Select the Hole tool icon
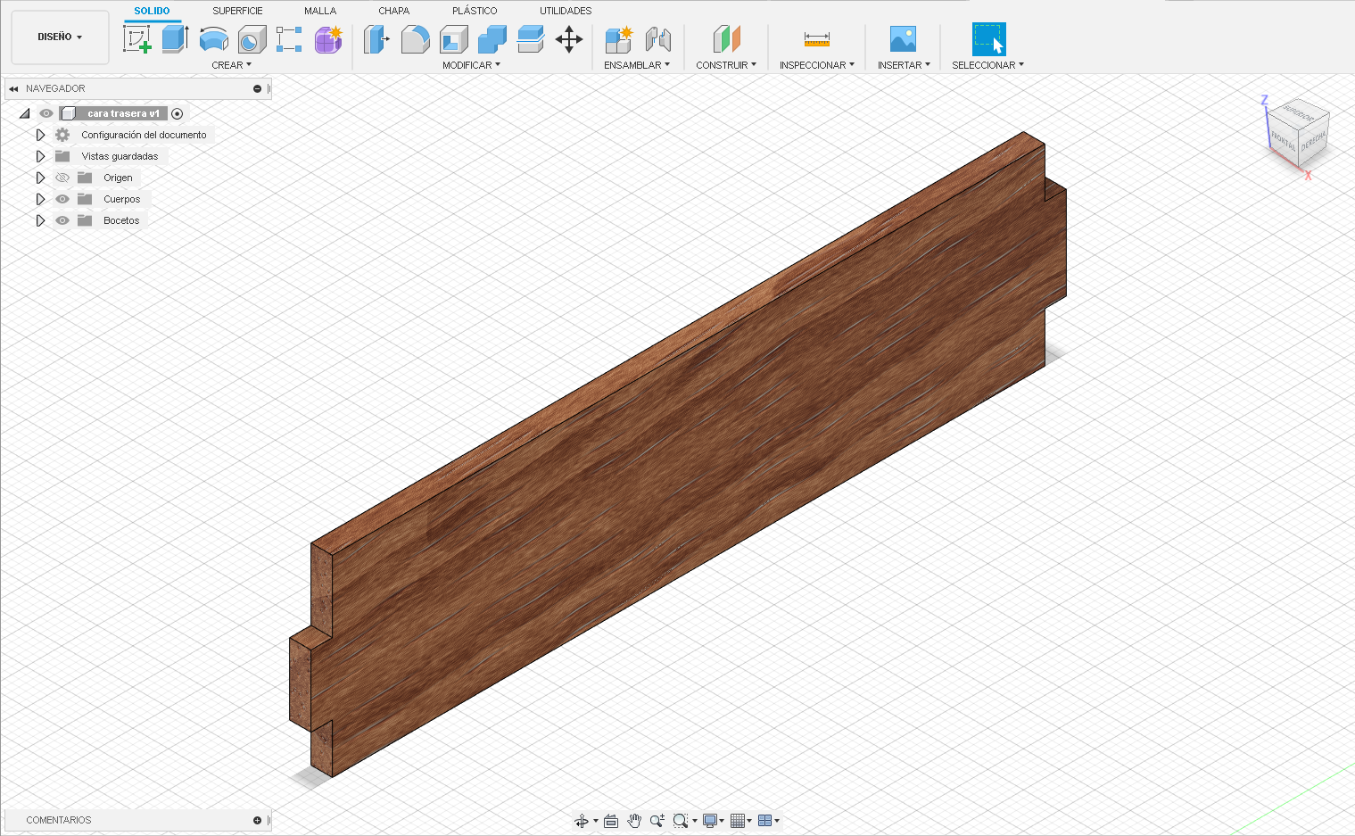This screenshot has width=1355, height=836. [252, 39]
